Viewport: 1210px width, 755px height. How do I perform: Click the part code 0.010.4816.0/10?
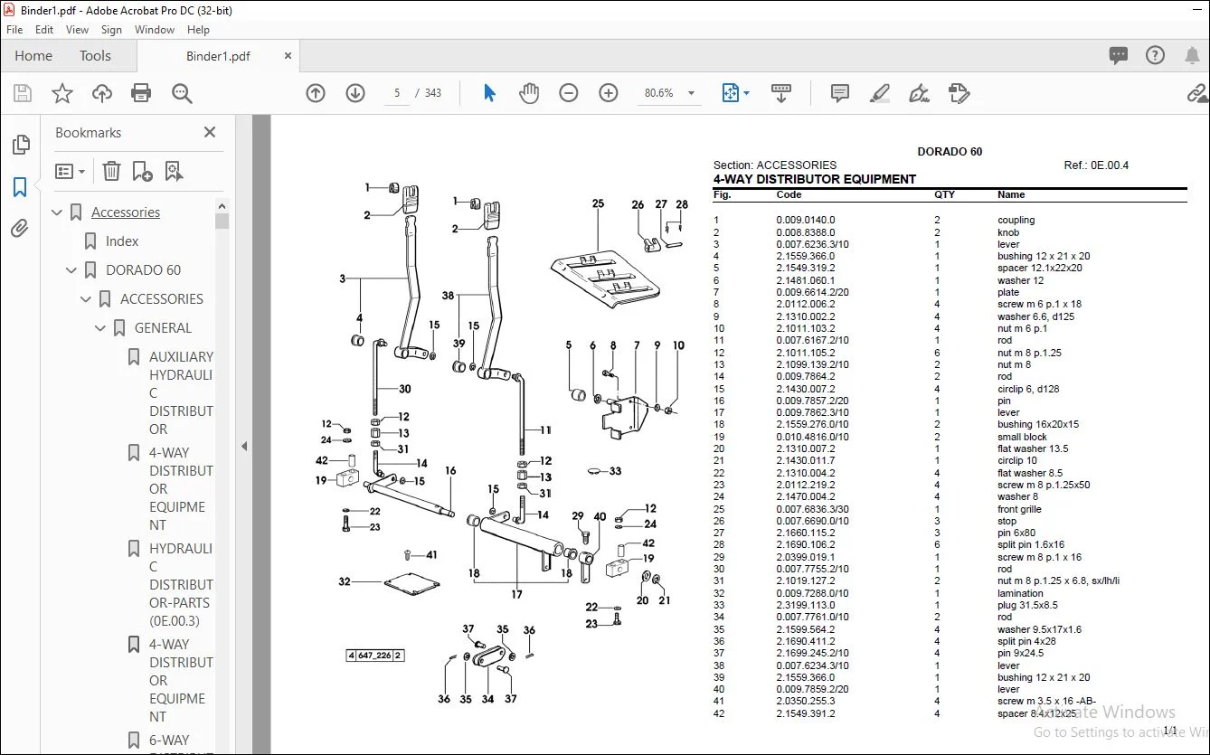pos(813,437)
